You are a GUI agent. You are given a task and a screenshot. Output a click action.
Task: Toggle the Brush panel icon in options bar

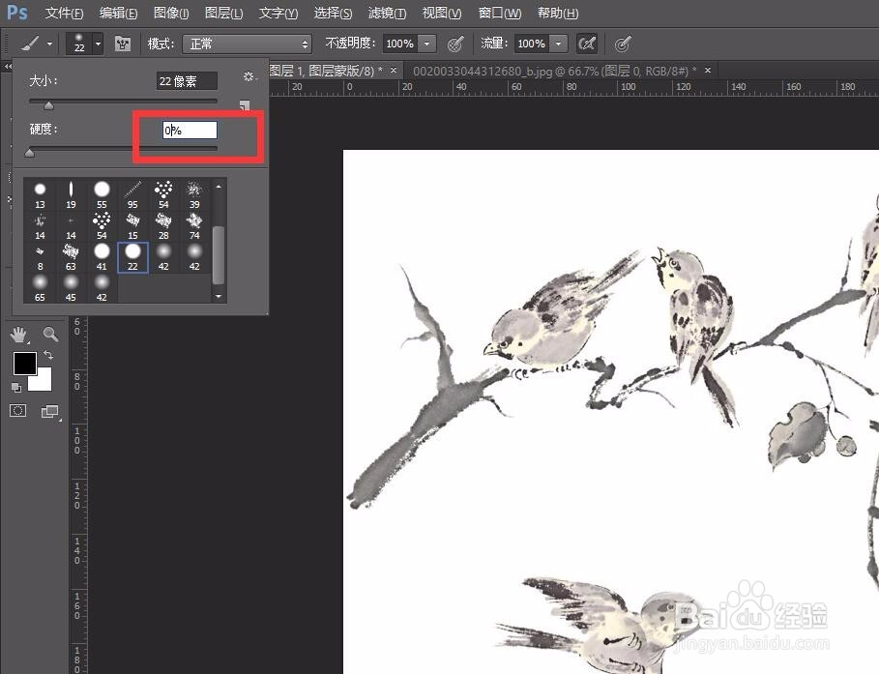123,44
